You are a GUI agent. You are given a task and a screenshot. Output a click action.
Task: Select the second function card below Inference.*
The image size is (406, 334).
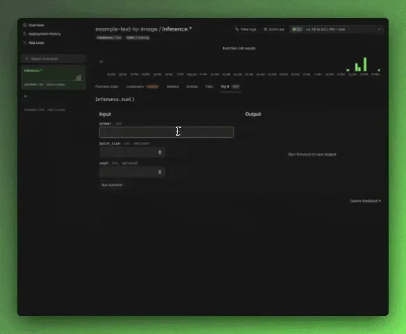(x=54, y=103)
